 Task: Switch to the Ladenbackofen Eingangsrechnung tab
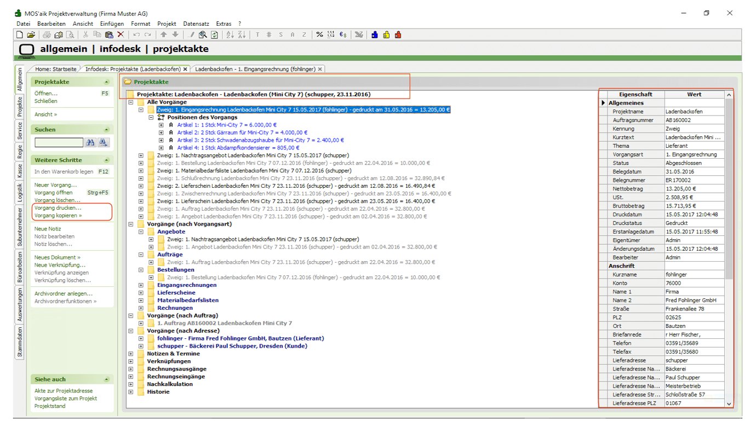tap(255, 69)
